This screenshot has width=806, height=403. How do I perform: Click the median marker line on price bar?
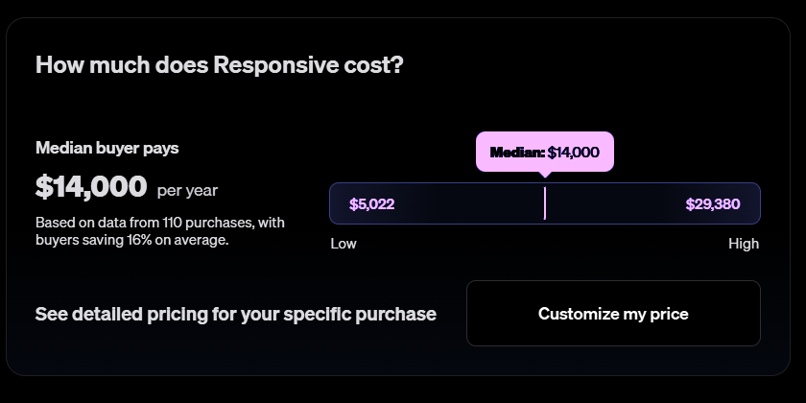[544, 203]
